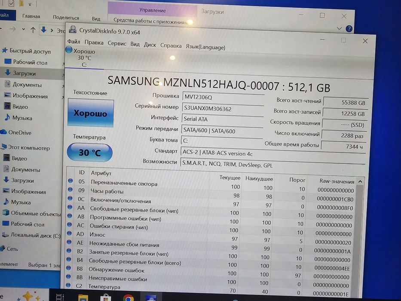Click the Прошивка field MVT2306Q
The height and width of the screenshot is (301, 401).
(223, 98)
